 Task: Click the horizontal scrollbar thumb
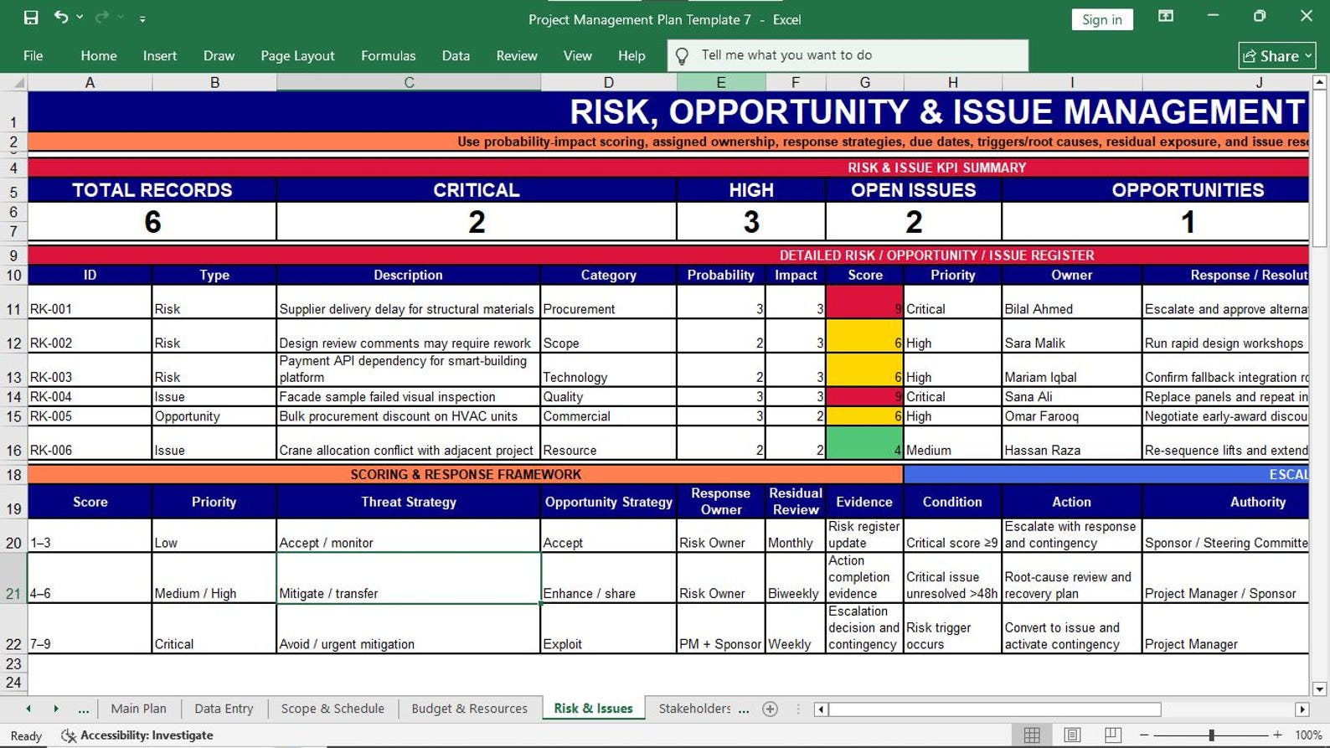(995, 709)
